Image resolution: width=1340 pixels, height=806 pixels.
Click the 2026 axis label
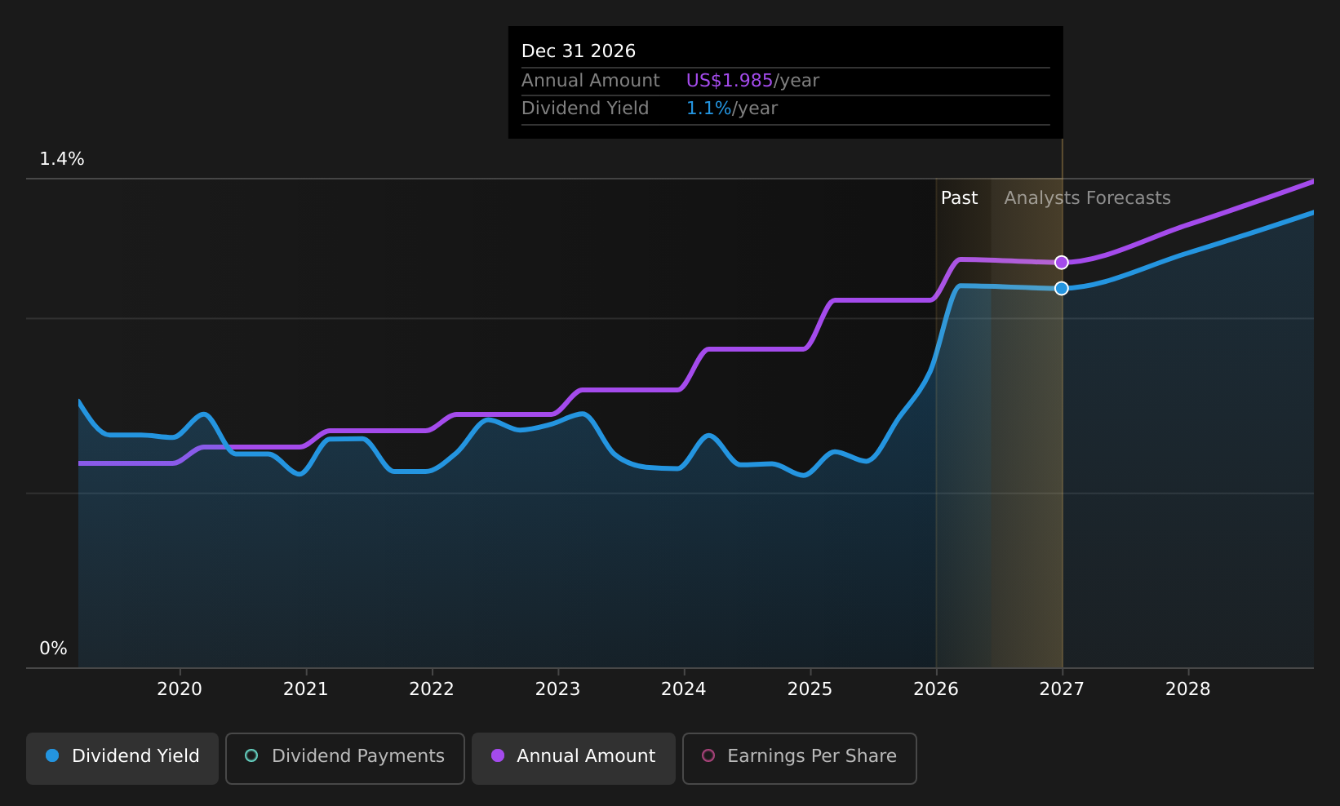(936, 689)
